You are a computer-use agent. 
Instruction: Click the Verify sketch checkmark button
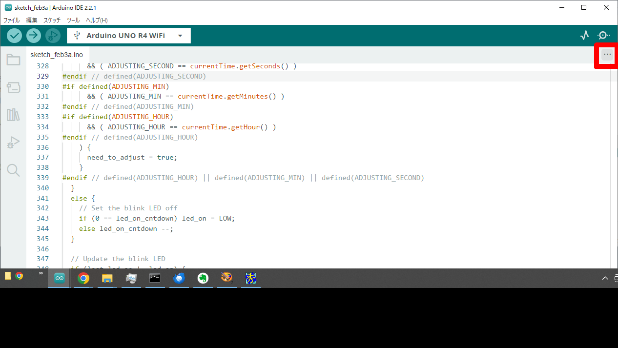pos(15,35)
